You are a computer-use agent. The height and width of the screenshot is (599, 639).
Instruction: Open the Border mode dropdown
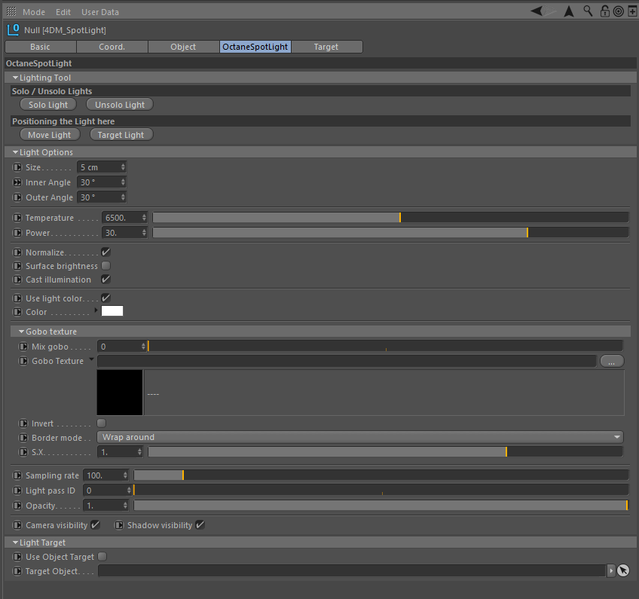[360, 437]
